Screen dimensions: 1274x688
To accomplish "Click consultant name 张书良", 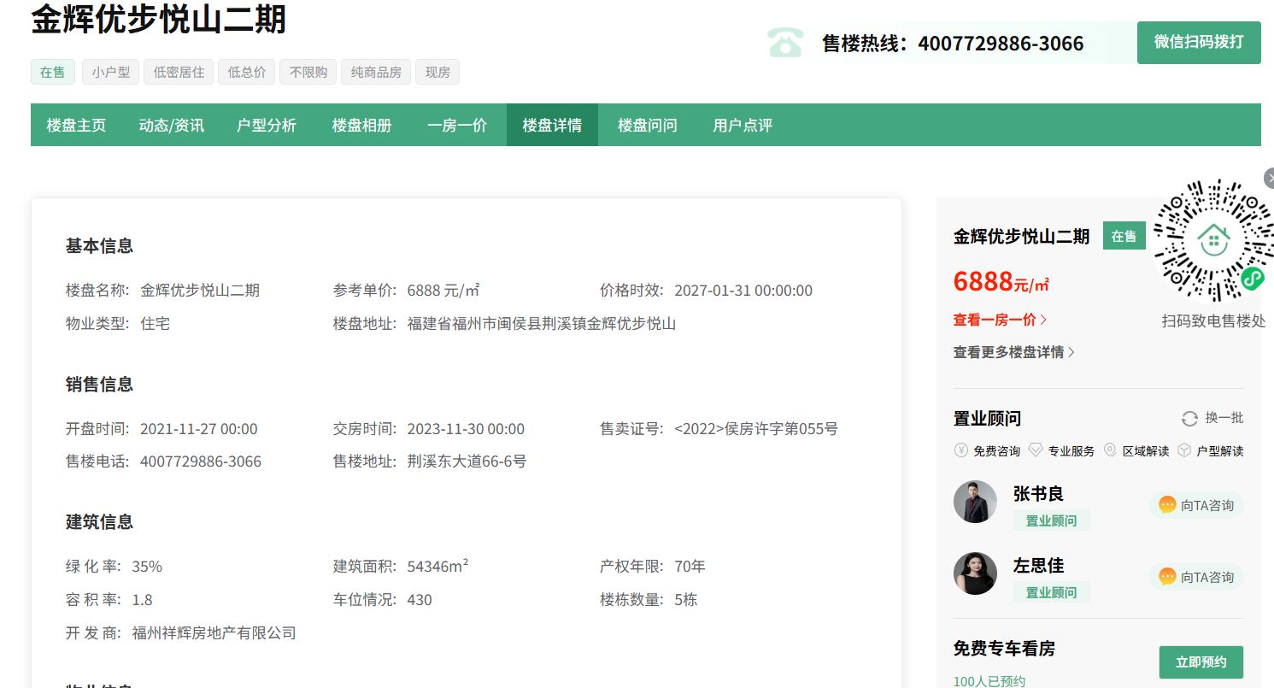I will click(x=1038, y=493).
